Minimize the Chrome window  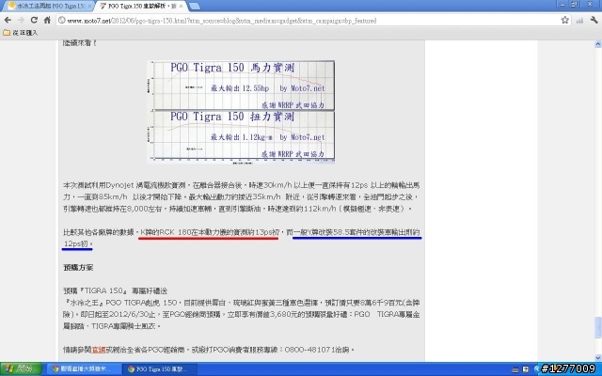(562, 4)
